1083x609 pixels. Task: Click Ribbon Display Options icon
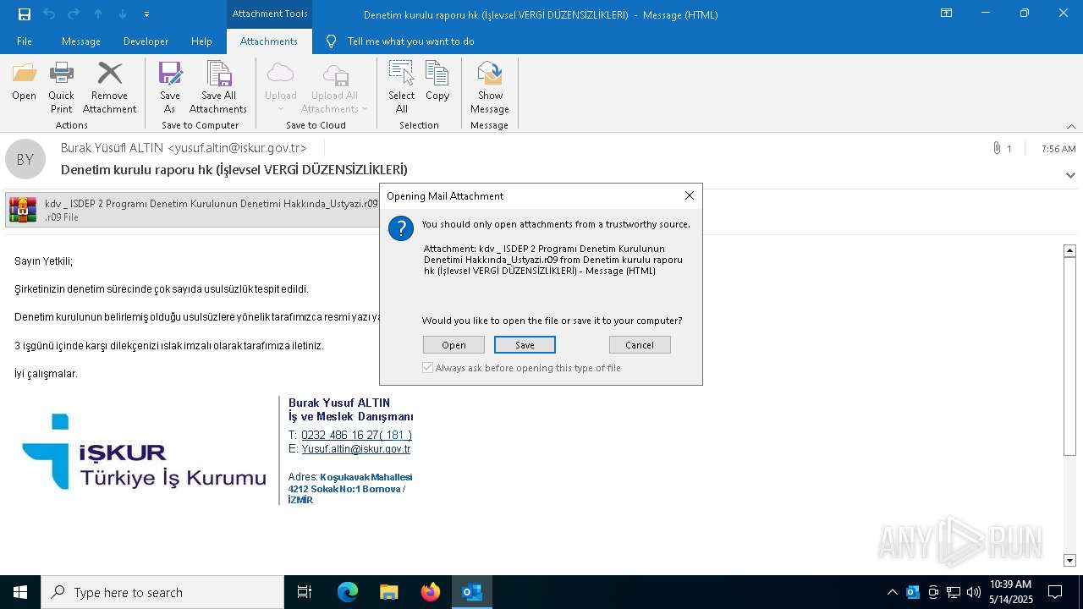pos(946,14)
